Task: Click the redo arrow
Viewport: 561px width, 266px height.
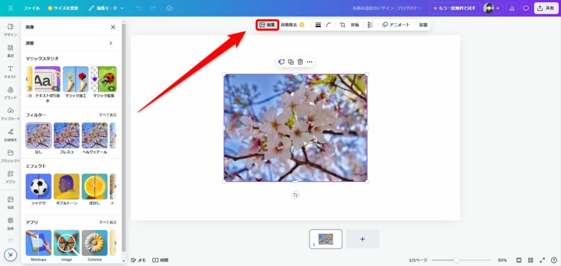Action: point(153,8)
